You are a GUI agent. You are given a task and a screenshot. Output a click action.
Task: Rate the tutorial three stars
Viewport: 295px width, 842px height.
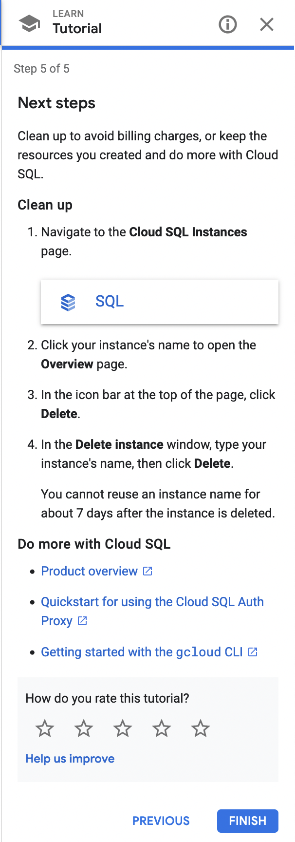tap(123, 729)
